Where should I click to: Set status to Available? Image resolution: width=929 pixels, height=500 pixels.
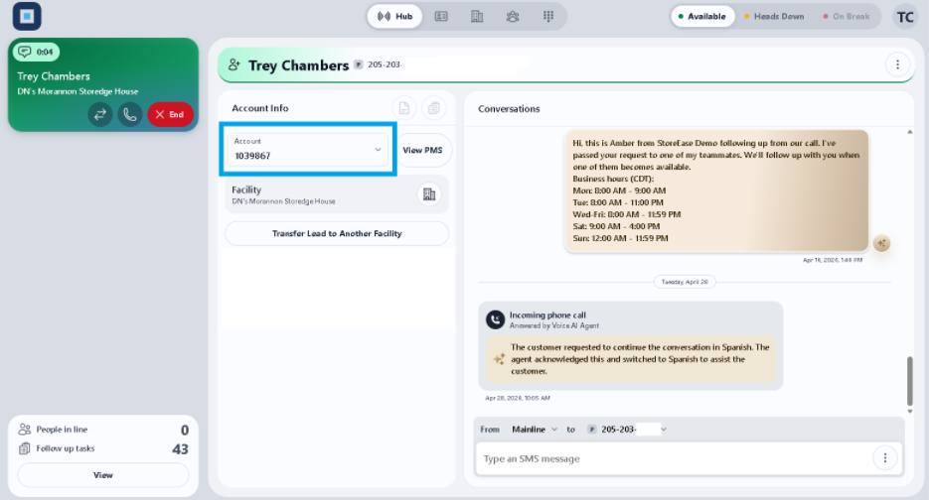pyautogui.click(x=702, y=17)
